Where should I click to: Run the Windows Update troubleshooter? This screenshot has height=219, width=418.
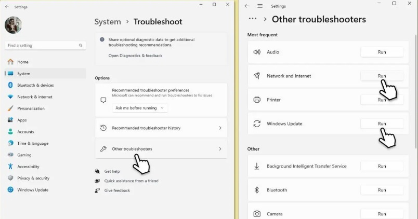coord(382,124)
